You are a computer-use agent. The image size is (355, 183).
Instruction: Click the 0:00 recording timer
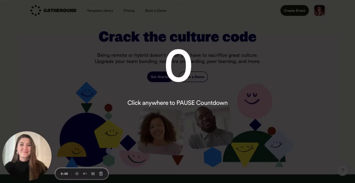point(64,174)
